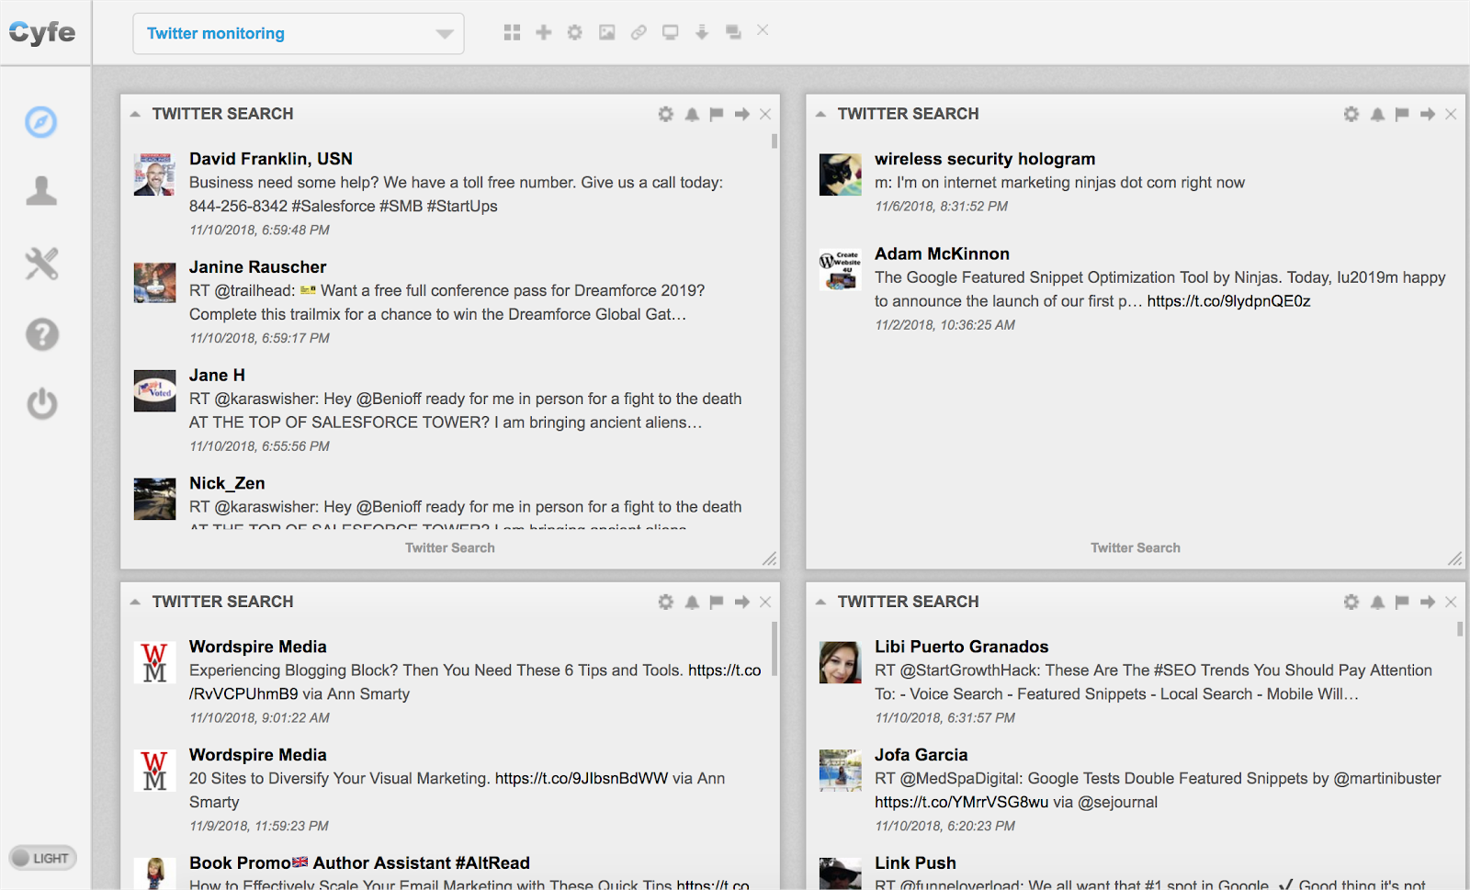Click the timestamp 11/6/2018, 8:31:52 PM
1470x890 pixels.
point(941,207)
